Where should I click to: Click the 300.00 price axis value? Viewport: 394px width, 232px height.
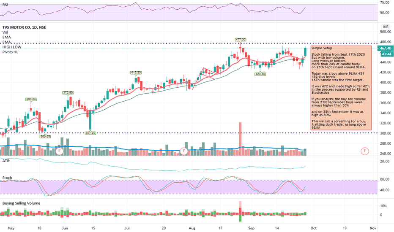point(386,133)
